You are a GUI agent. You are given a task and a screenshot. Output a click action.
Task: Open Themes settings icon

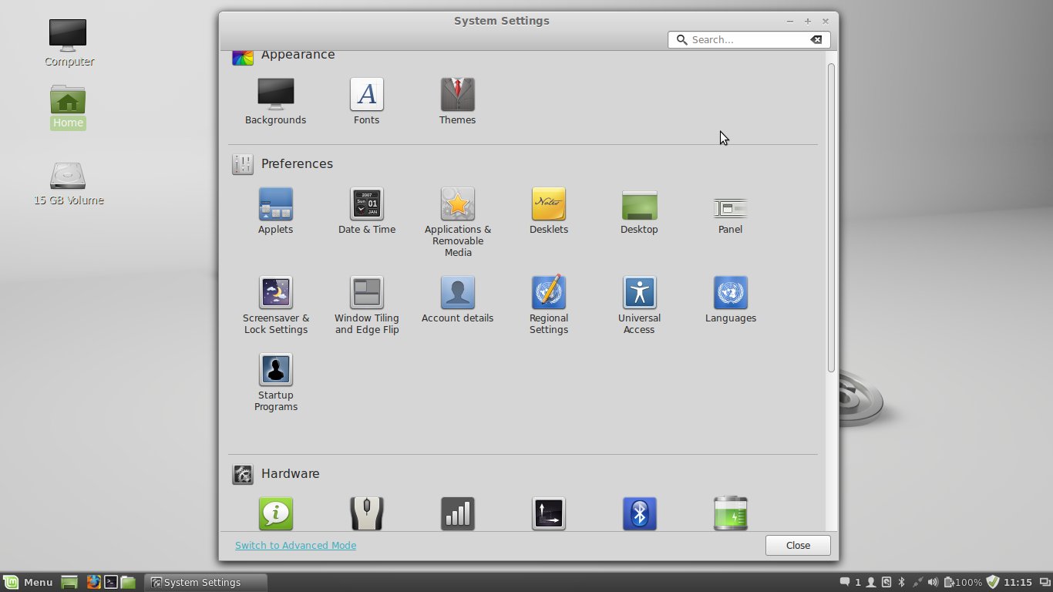point(457,95)
